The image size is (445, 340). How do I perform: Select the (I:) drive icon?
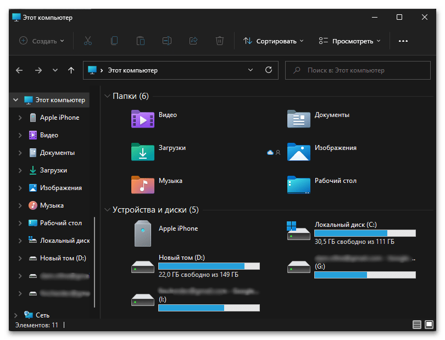tap(143, 300)
